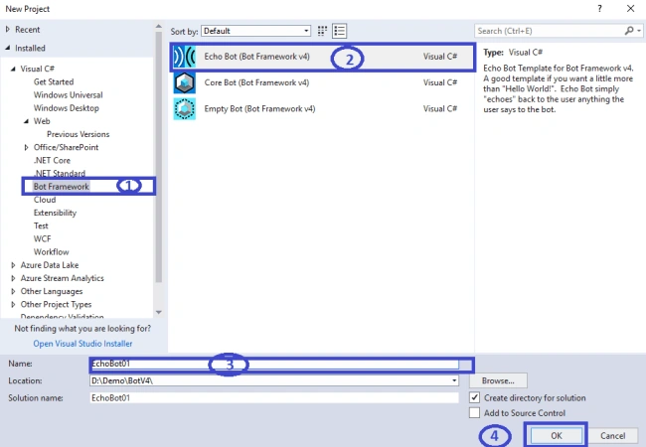This screenshot has height=447, width=646.
Task: Select 'Echo Bot (Bot Framework v4)' template name
Action: tap(257, 57)
